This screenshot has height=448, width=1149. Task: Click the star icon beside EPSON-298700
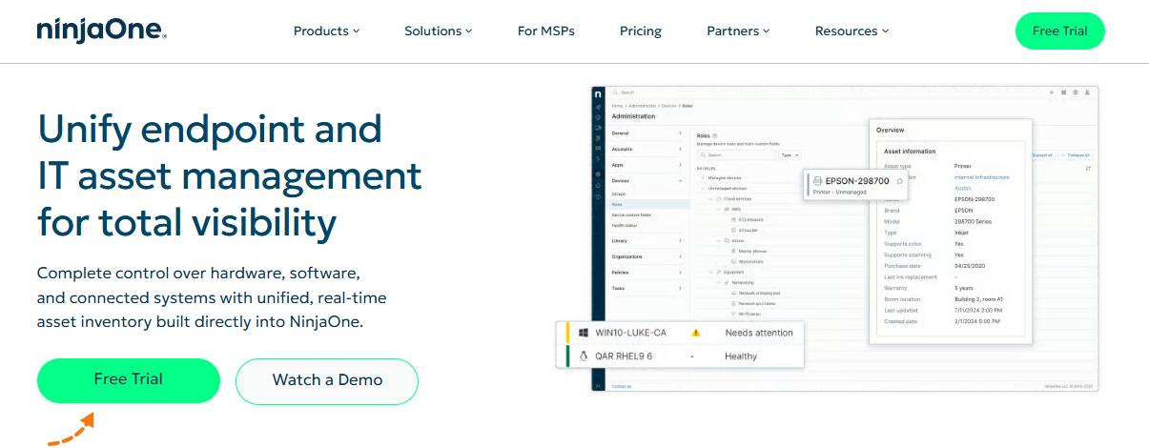(x=899, y=181)
